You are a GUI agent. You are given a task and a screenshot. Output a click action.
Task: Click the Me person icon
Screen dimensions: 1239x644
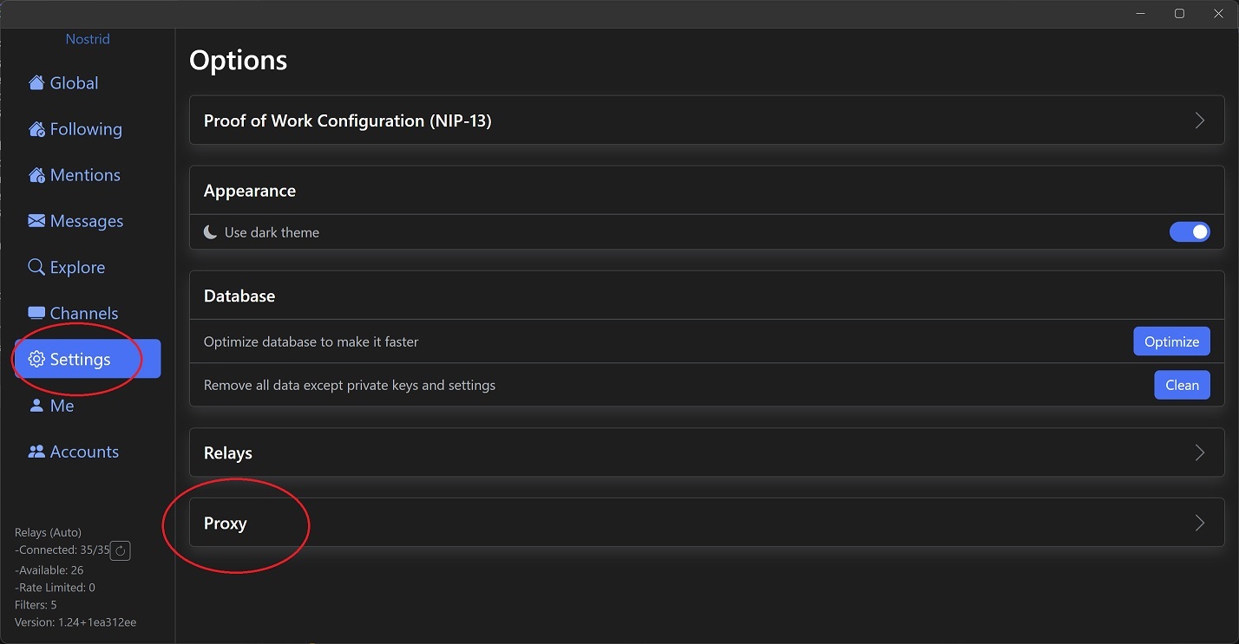36,406
